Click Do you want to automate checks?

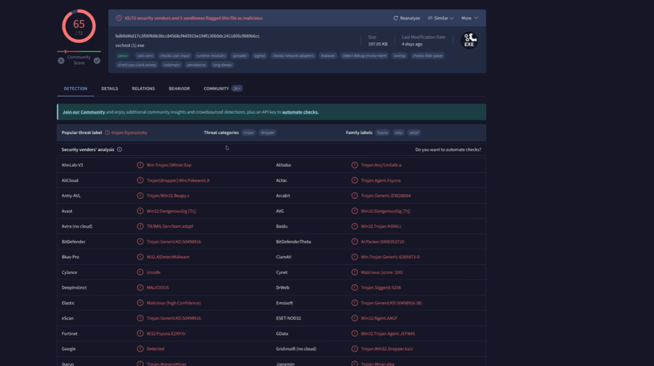click(448, 149)
